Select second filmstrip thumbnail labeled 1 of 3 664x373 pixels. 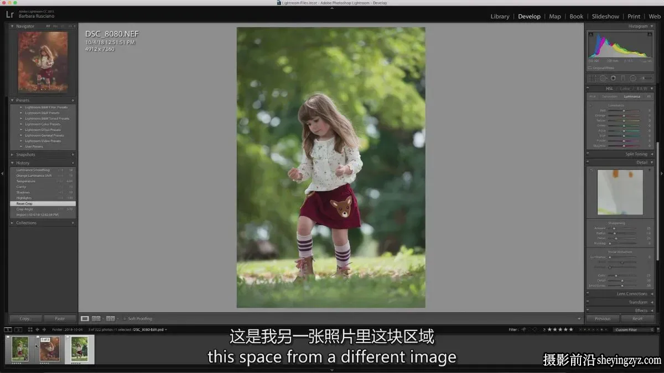click(x=49, y=349)
